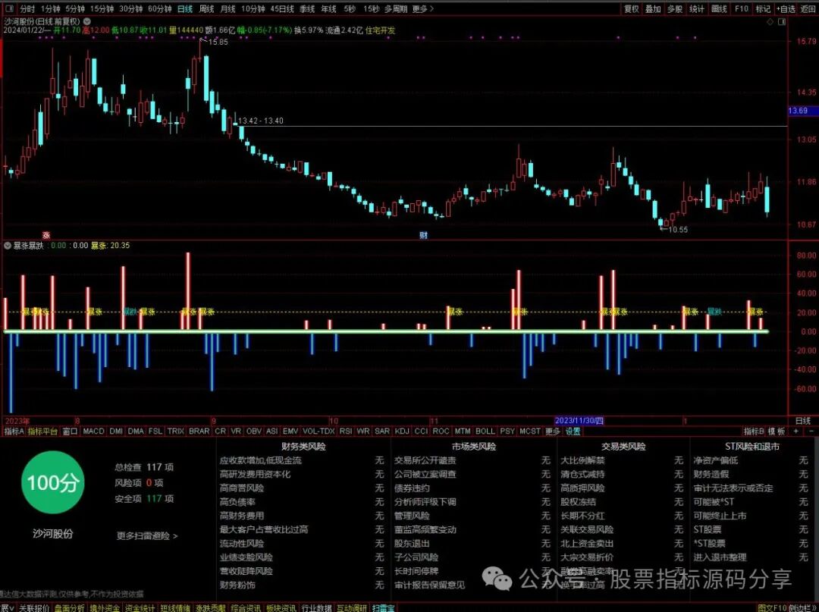Select the RSI indicator

pyautogui.click(x=346, y=432)
